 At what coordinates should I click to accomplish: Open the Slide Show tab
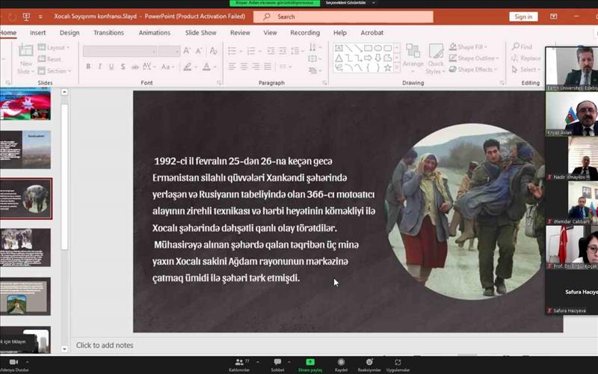pyautogui.click(x=200, y=33)
